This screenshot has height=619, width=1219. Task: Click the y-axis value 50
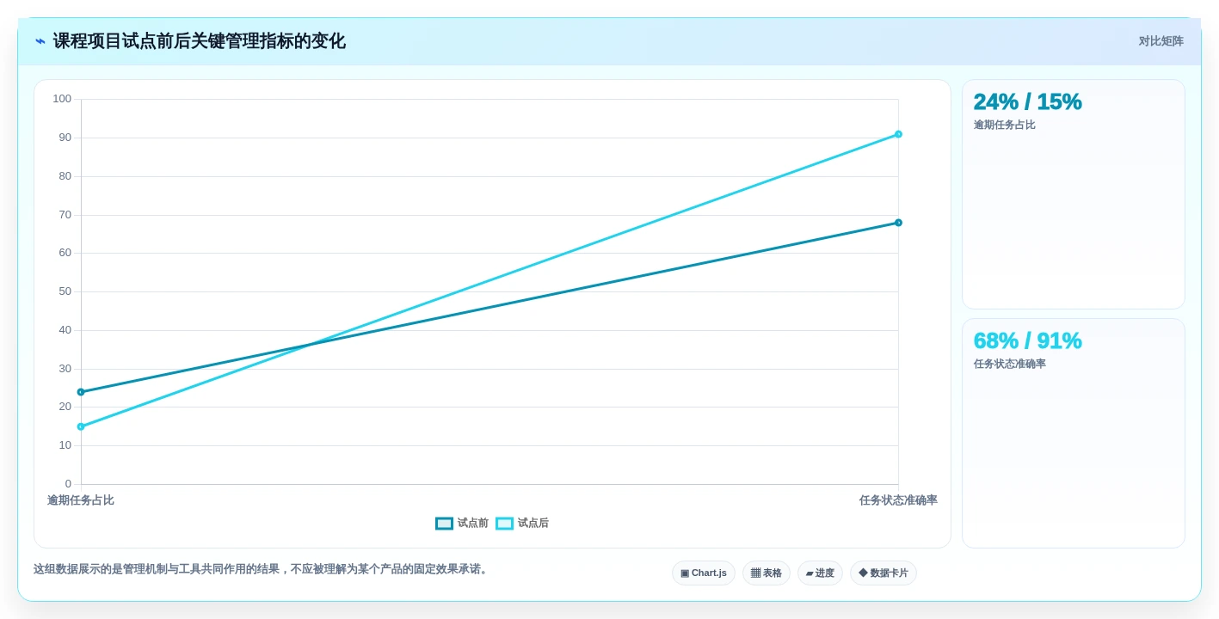click(x=65, y=291)
